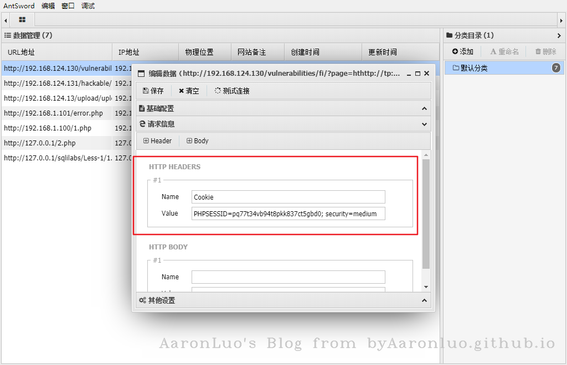This screenshot has height=365, width=567.
Task: Add a new Body row
Action: click(x=198, y=141)
